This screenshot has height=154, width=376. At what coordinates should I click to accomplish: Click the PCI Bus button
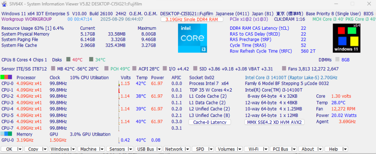[281, 149]
